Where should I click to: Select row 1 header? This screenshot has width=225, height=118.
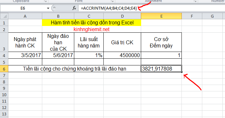[x=4, y=23]
